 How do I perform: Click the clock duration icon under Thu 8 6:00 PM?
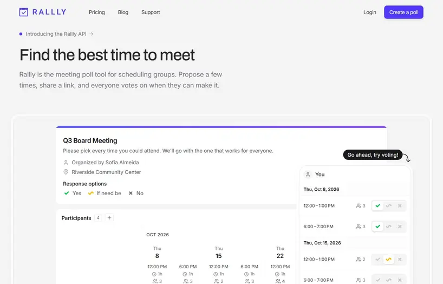coord(185,274)
